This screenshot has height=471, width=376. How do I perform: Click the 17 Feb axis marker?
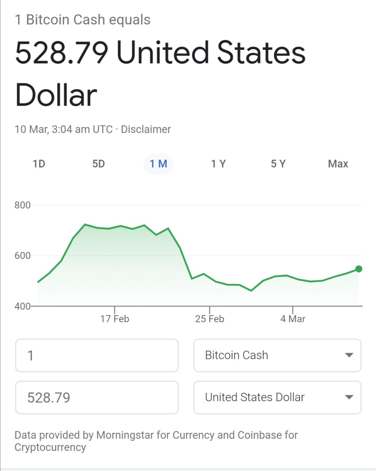click(115, 319)
